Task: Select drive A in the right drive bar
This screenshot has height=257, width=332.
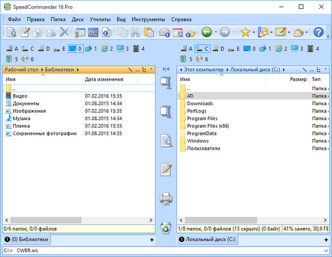Action: pos(188,49)
